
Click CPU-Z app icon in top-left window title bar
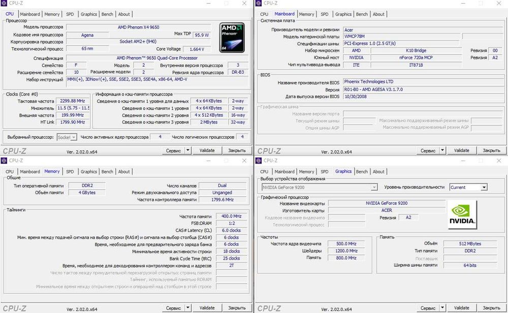[x=4, y=3]
